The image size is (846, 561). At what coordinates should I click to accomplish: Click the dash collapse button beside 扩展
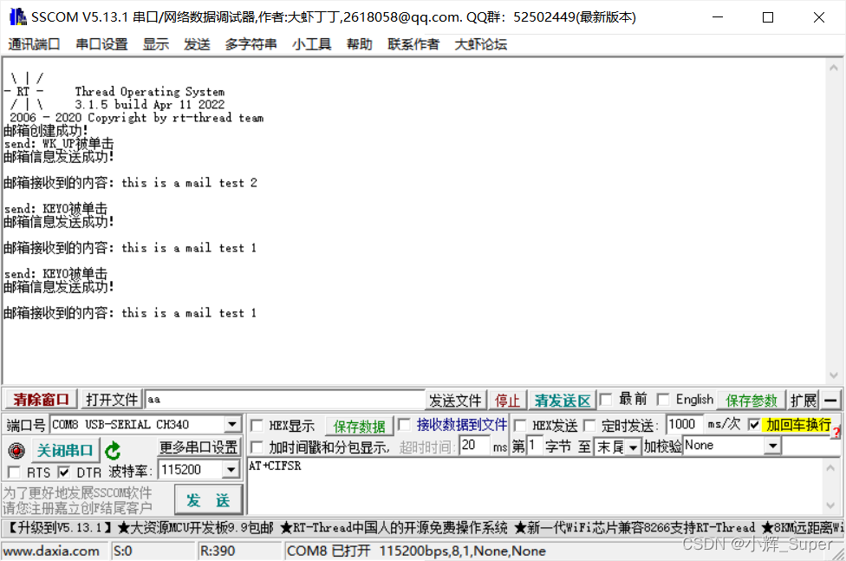click(831, 400)
